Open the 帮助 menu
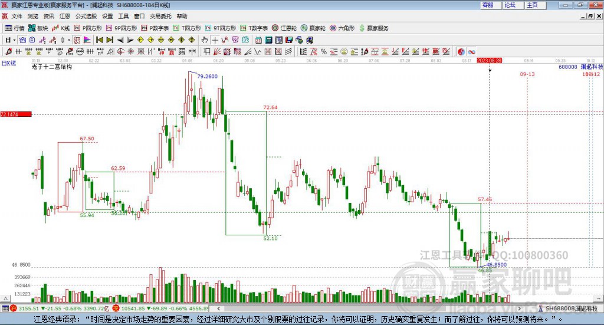The image size is (604, 325). point(182,16)
